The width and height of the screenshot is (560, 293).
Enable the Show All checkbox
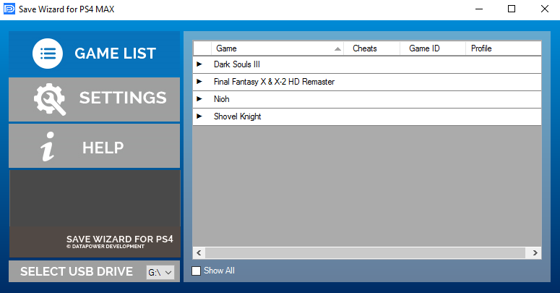(196, 271)
